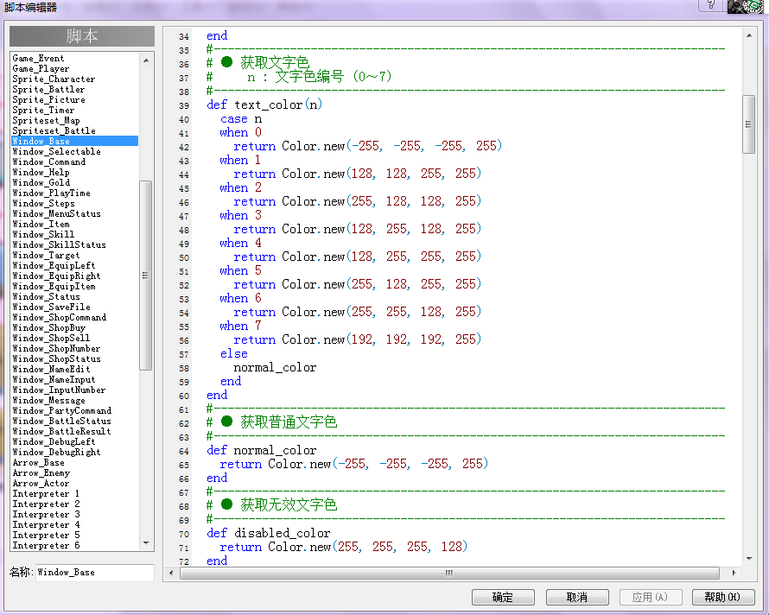Select the Game_Event script
The width and height of the screenshot is (769, 615).
click(75, 59)
